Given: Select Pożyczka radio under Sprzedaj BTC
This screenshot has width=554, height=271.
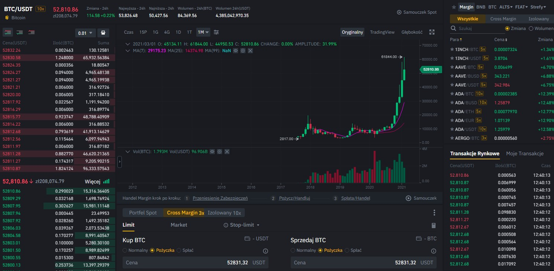Looking at the screenshot, I should (320, 250).
